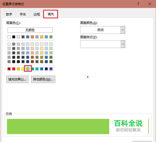The image size is (156, 142).
Task: Open the 图案颜色 dropdown arrow
Action: (123, 30)
